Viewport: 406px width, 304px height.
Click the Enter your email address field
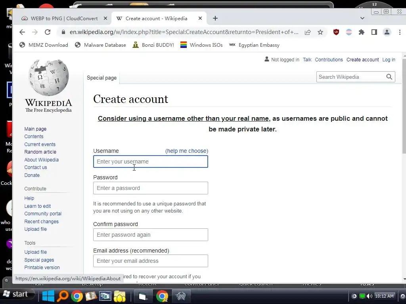(x=150, y=261)
